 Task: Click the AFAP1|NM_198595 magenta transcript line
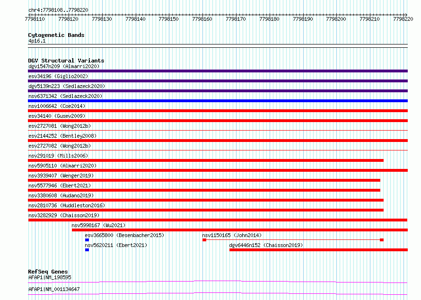point(218,282)
